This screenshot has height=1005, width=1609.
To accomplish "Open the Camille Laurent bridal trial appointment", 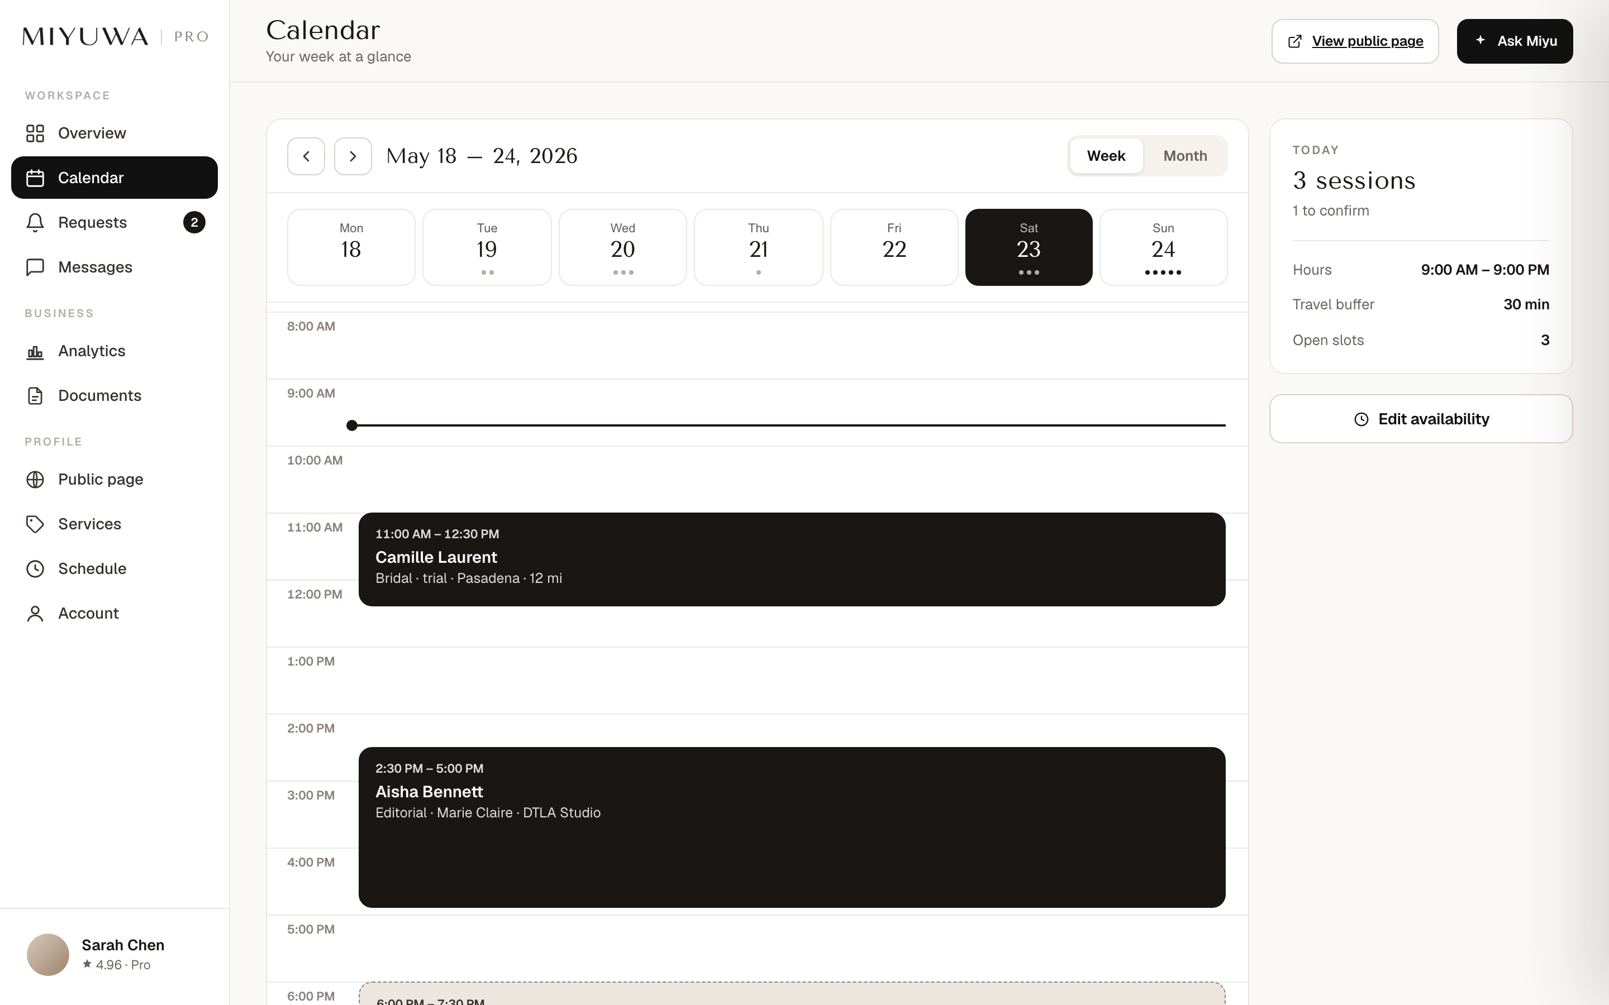I will pyautogui.click(x=791, y=559).
